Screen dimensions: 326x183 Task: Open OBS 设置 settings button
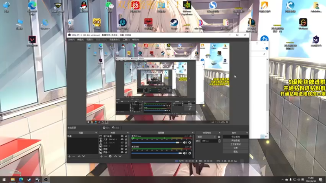pyautogui.click(x=236, y=148)
